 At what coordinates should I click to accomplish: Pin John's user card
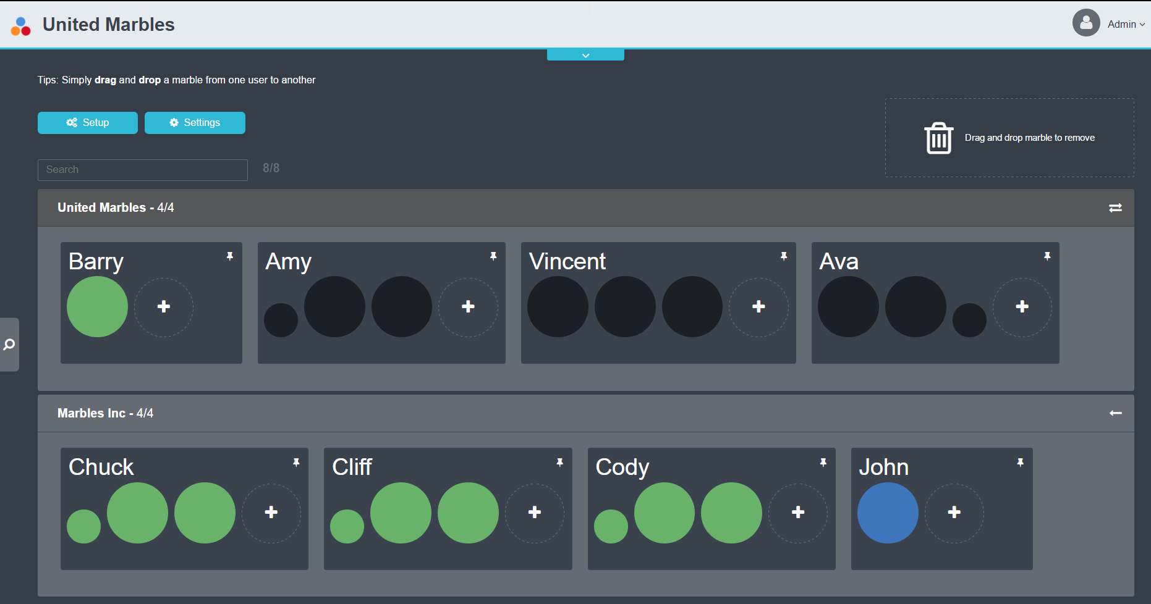(x=1021, y=463)
